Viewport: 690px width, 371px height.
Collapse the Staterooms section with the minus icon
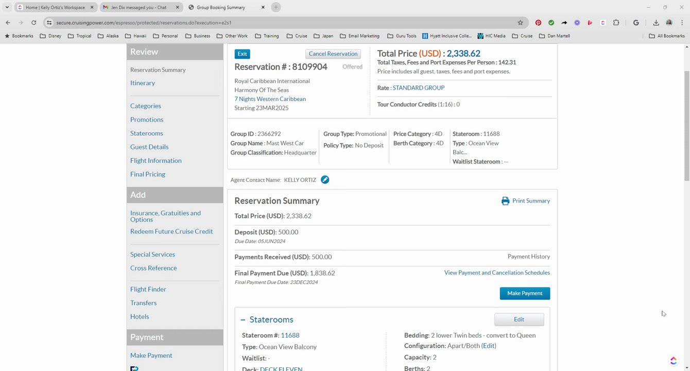[243, 320]
